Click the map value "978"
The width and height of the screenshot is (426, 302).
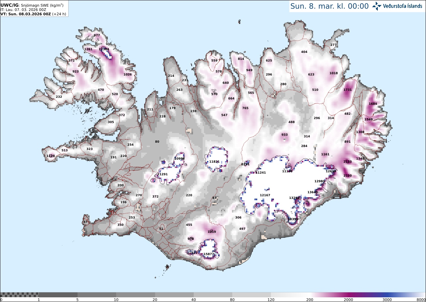tap(191, 239)
